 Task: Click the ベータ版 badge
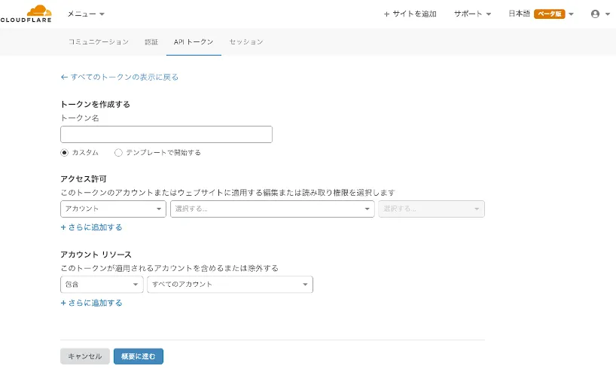(x=549, y=14)
